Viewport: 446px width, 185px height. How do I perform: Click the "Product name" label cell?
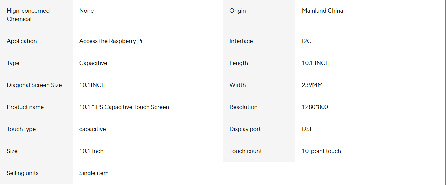pyautogui.click(x=25, y=107)
